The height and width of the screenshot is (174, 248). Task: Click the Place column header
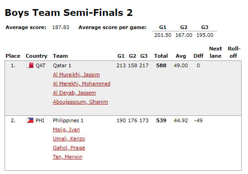click(x=13, y=56)
